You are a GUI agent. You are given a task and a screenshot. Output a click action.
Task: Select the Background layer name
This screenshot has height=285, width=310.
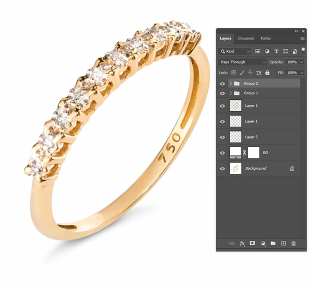click(255, 168)
